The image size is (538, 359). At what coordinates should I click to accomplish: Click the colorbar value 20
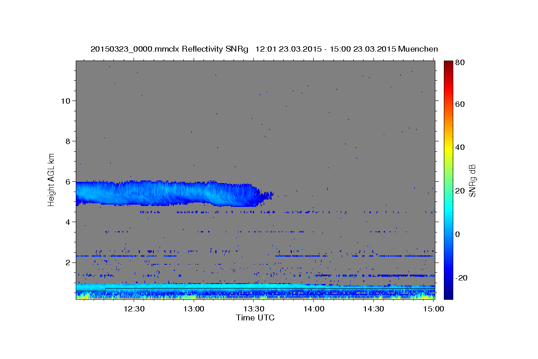pos(460,191)
